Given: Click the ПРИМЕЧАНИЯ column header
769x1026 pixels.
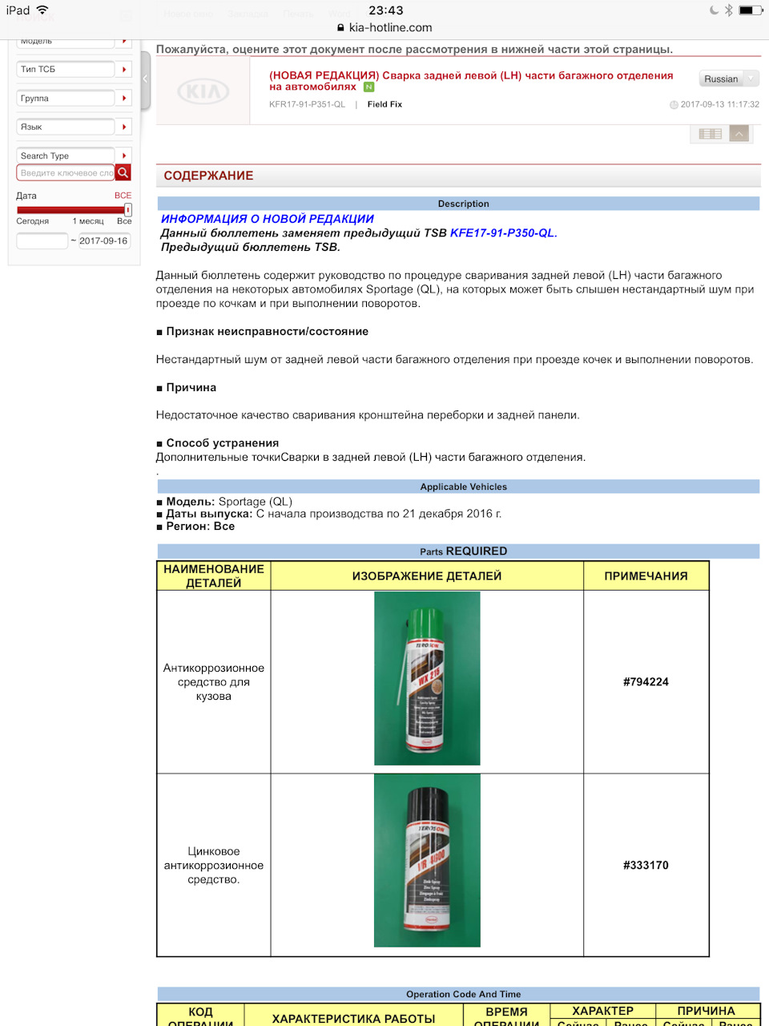Looking at the screenshot, I should [646, 576].
